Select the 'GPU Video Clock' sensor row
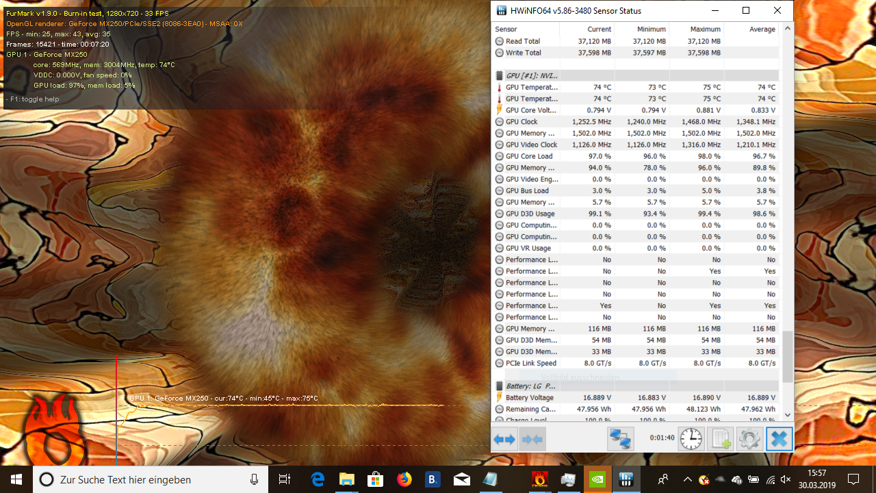Viewport: 876px width, 493px height. click(636, 144)
